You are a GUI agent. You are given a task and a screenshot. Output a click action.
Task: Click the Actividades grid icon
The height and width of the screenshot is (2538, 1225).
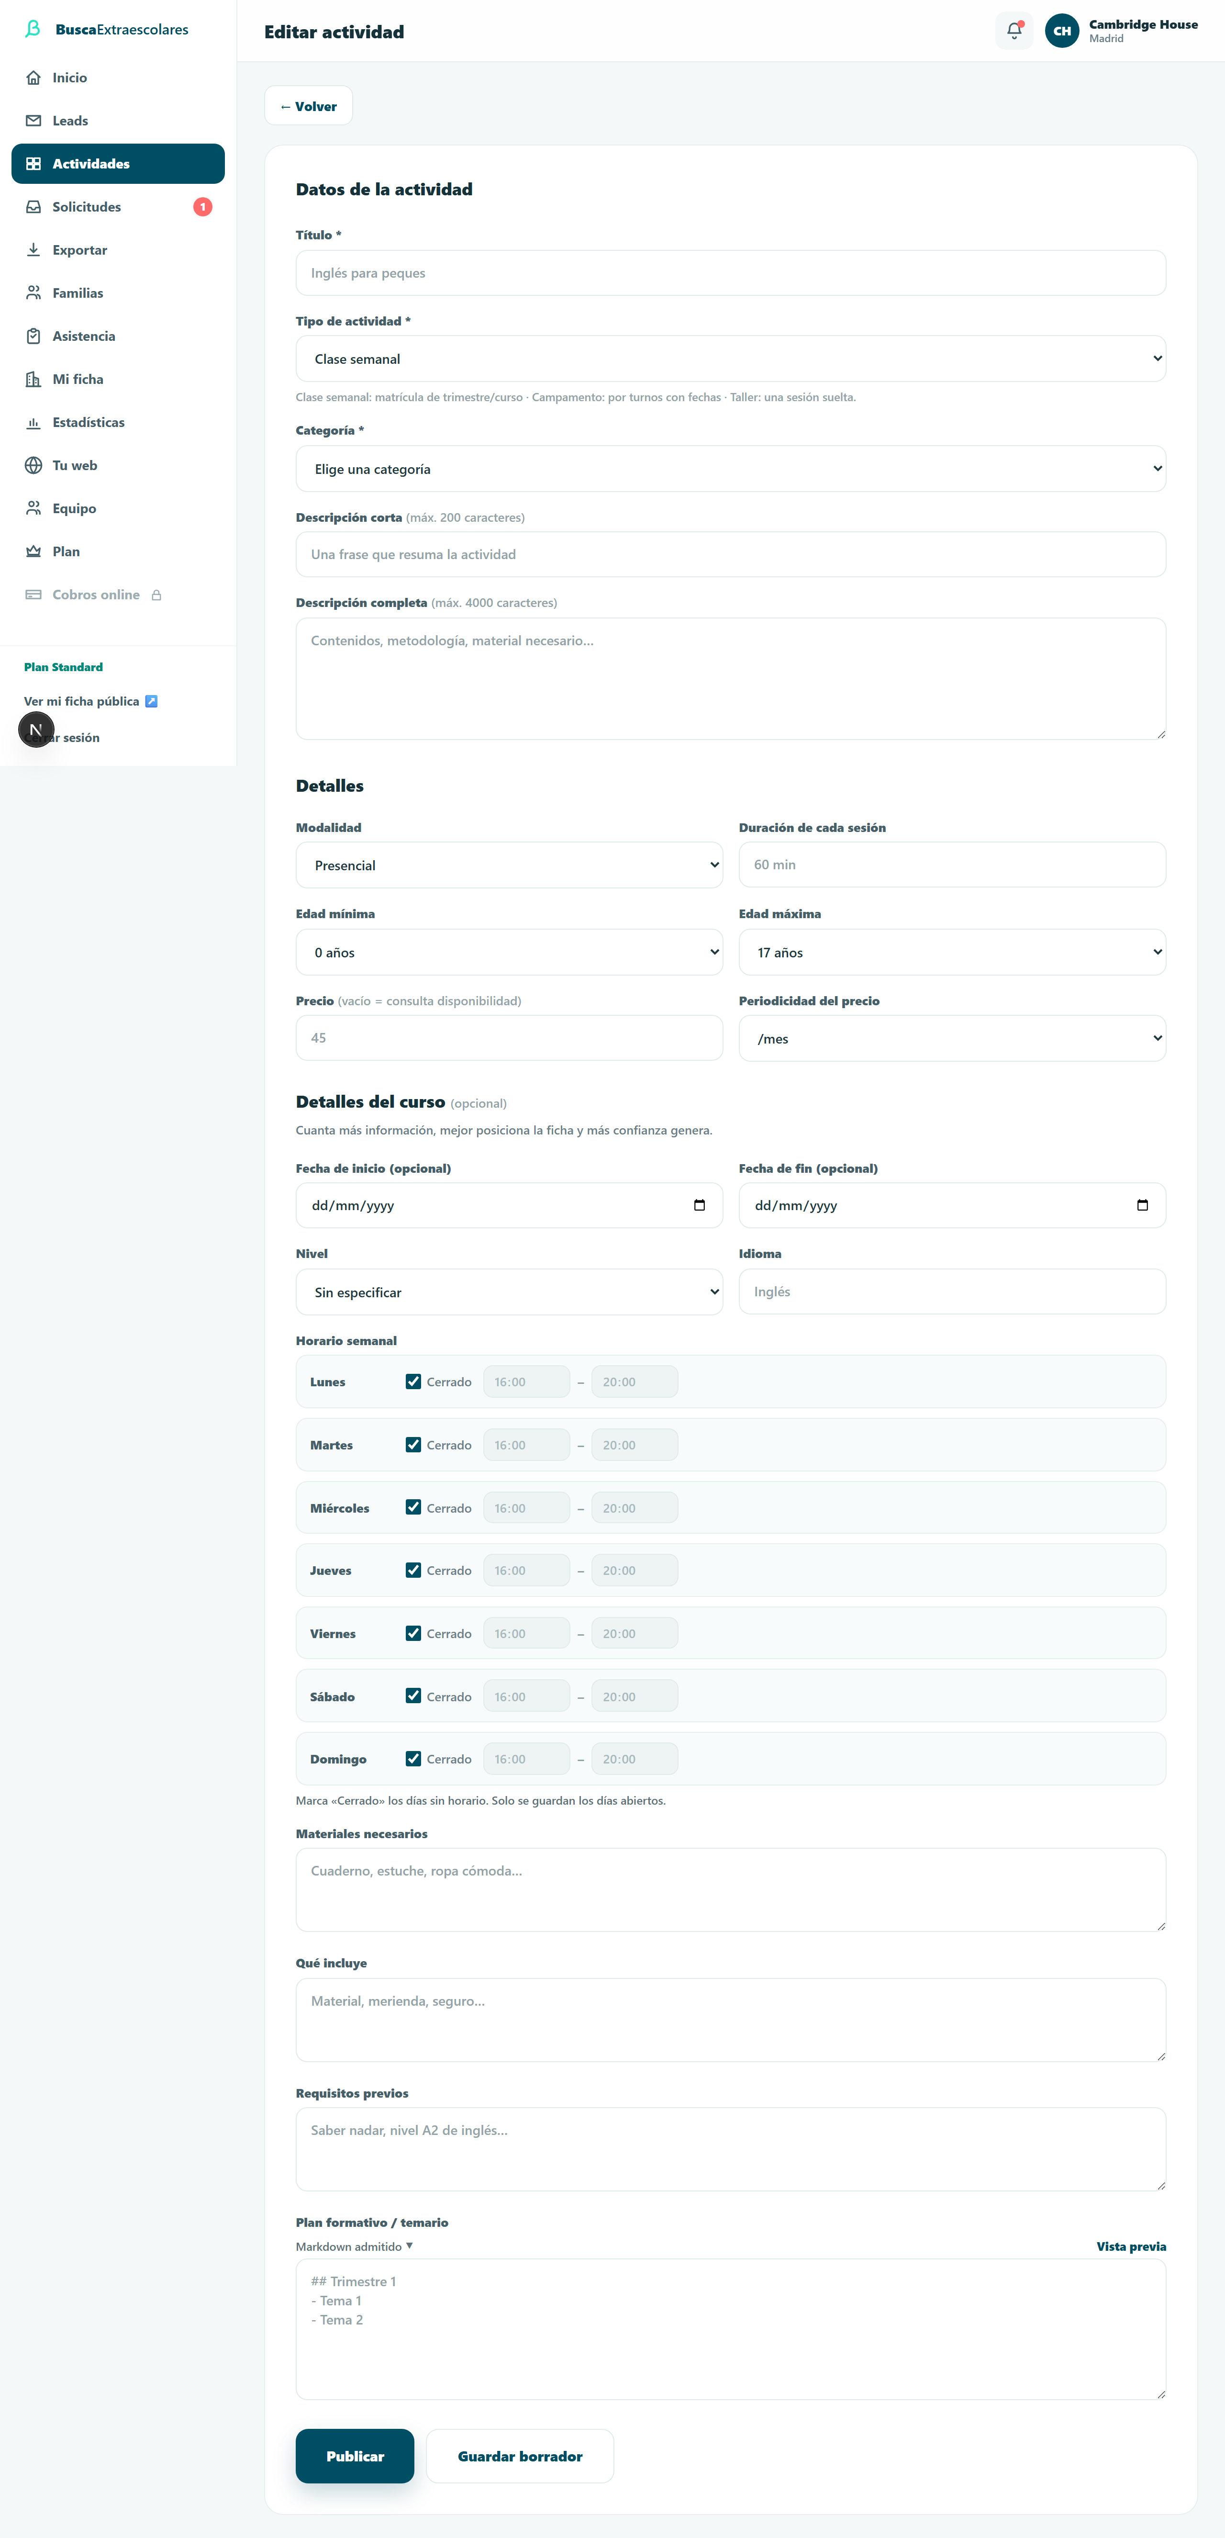(33, 164)
